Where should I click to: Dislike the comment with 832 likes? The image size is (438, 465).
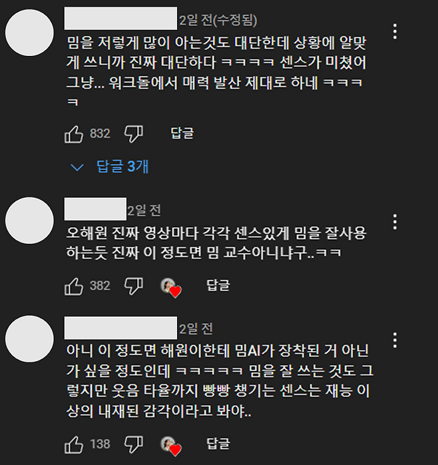pyautogui.click(x=134, y=134)
